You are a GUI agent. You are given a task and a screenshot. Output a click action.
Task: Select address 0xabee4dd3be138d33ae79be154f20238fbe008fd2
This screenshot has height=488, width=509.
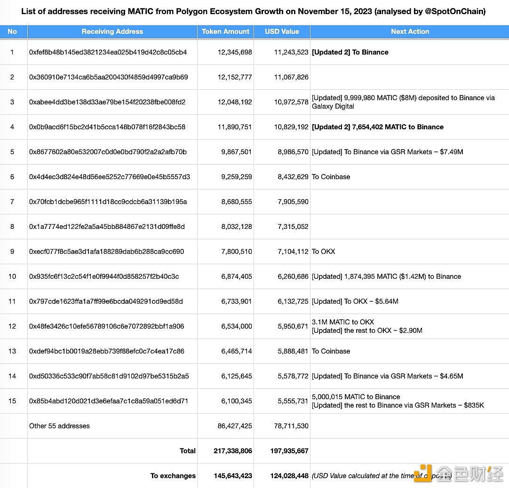107,102
